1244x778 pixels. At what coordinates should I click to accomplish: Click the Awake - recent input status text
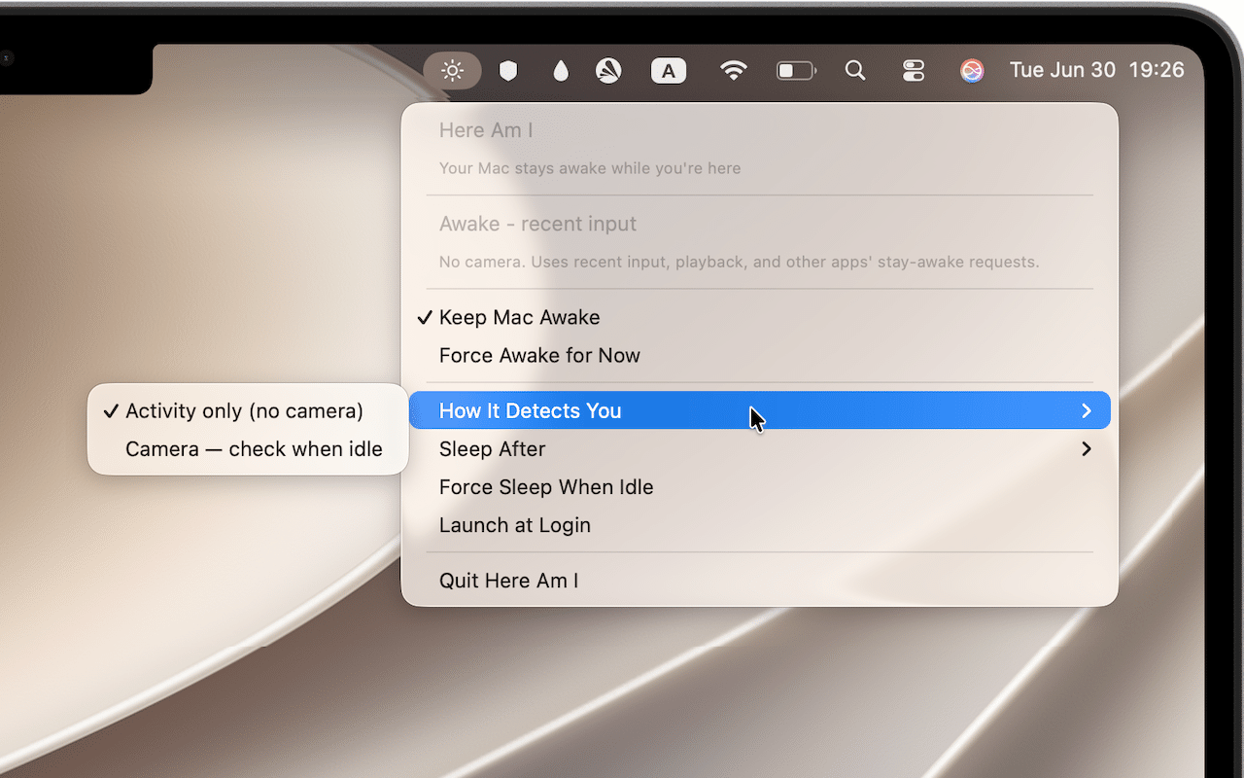[537, 224]
